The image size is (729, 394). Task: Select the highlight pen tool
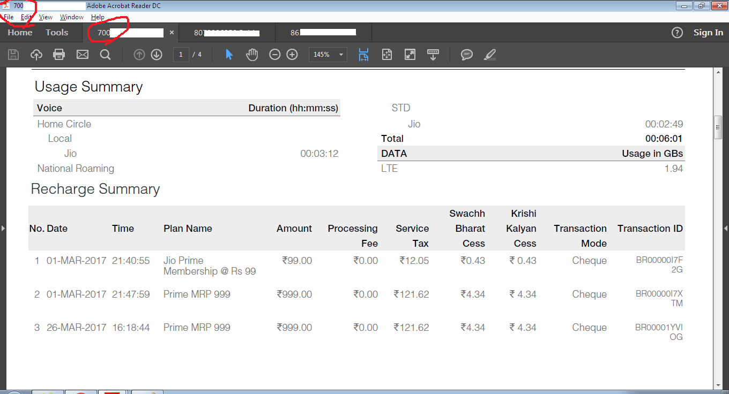coord(489,55)
